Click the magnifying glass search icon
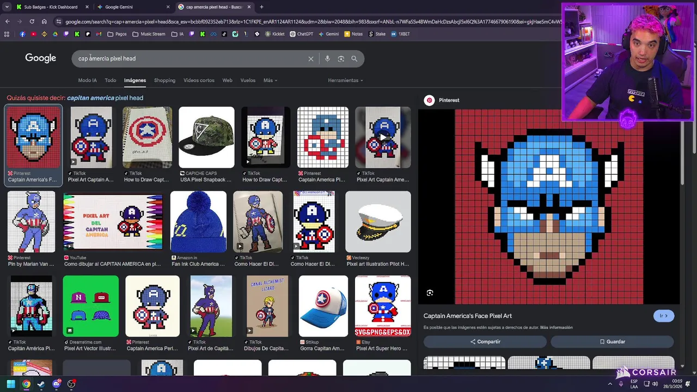697x392 pixels. tap(354, 59)
